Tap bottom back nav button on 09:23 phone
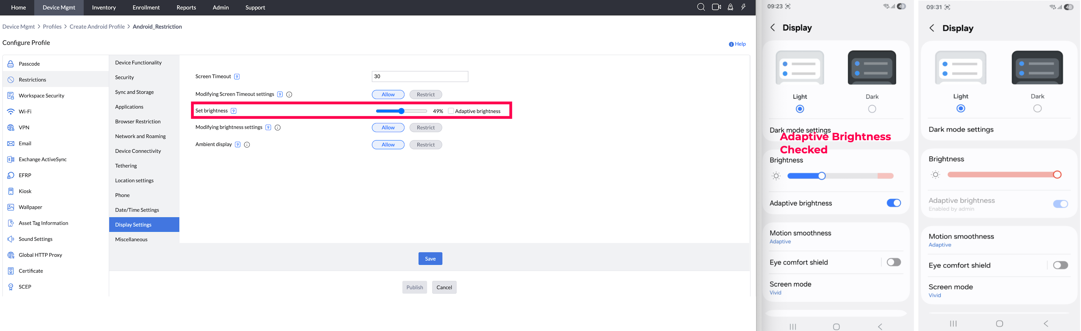 tap(880, 327)
